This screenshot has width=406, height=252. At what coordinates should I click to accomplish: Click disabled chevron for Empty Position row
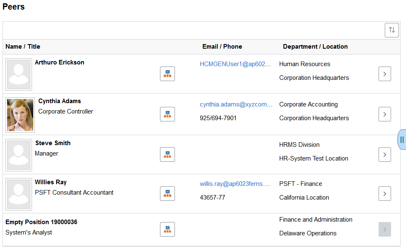point(384,230)
